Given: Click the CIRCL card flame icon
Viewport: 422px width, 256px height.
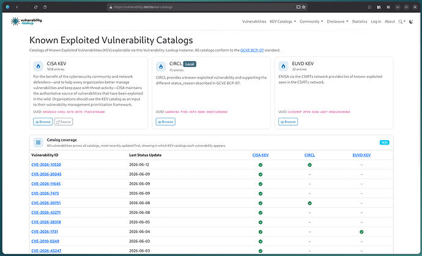Looking at the screenshot, I should pos(161,67).
